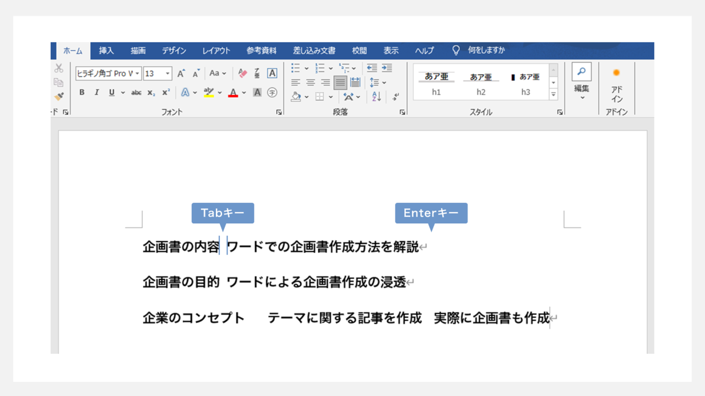This screenshot has width=705, height=396.
Task: Expand the styles gallery more button
Action: 554,95
